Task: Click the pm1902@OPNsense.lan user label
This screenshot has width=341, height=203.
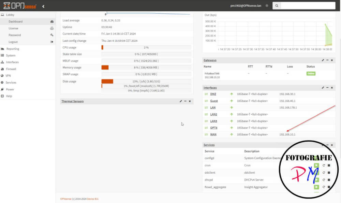Action: pos(246,6)
